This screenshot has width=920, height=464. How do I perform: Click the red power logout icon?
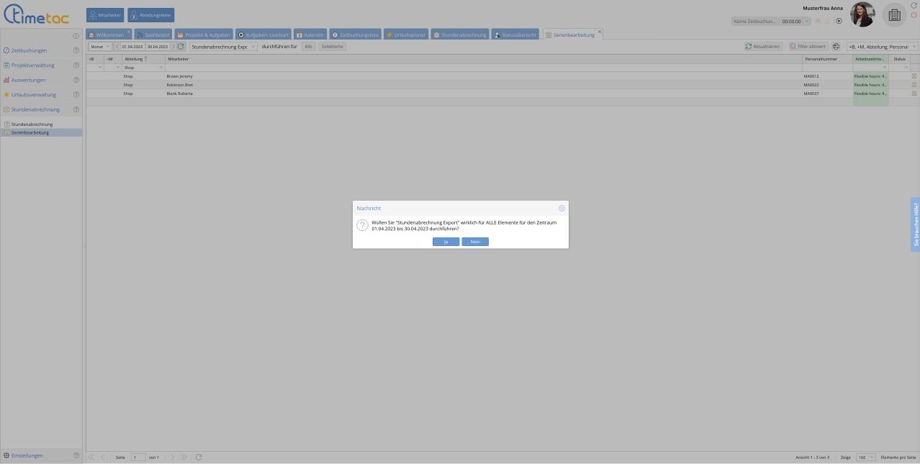point(914,15)
